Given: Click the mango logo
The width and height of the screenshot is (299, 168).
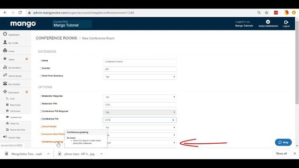Looking at the screenshot, I should (x=23, y=24).
